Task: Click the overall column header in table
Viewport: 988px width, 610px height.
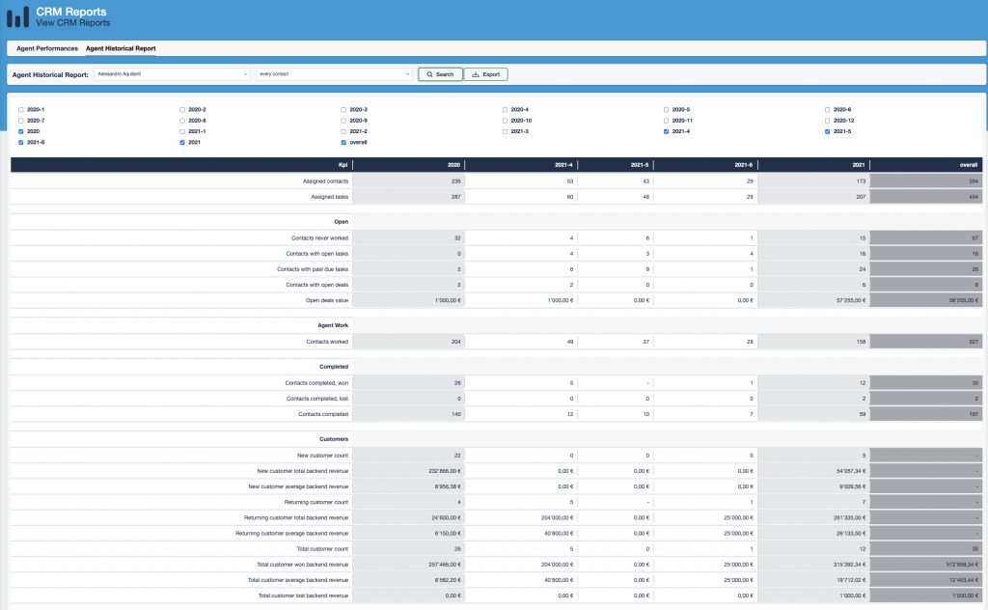Action: point(968,165)
